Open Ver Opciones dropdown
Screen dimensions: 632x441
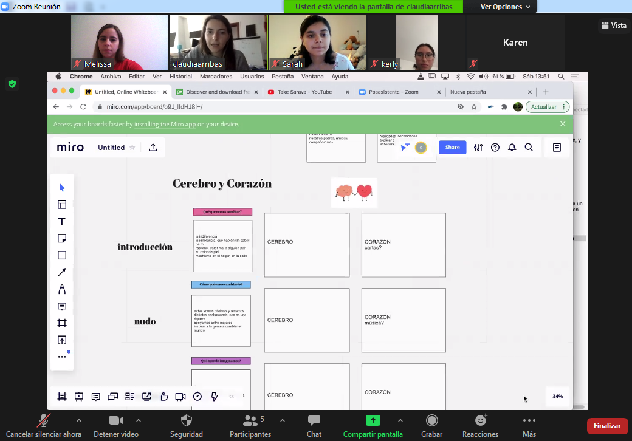505,7
